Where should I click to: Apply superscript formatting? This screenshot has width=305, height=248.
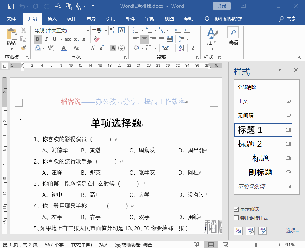[x=85, y=39]
